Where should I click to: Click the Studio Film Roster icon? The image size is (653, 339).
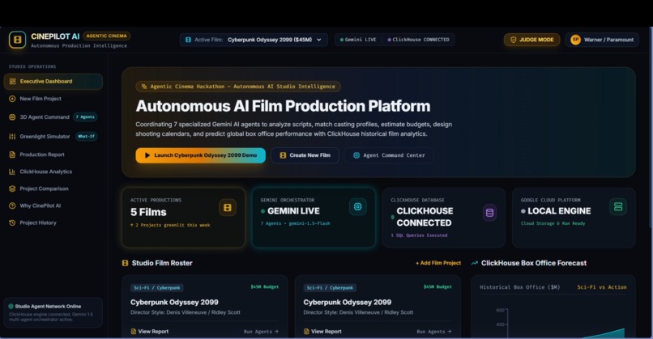pyautogui.click(x=125, y=263)
